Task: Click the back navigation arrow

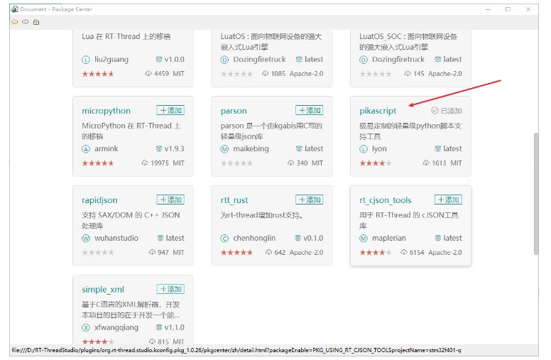Action: 14,22
